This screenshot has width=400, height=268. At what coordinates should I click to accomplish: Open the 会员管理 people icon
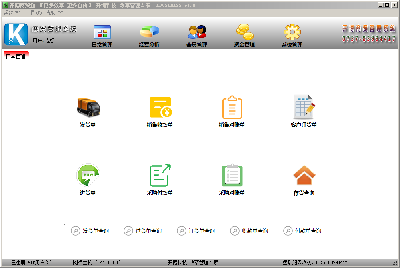point(197,32)
